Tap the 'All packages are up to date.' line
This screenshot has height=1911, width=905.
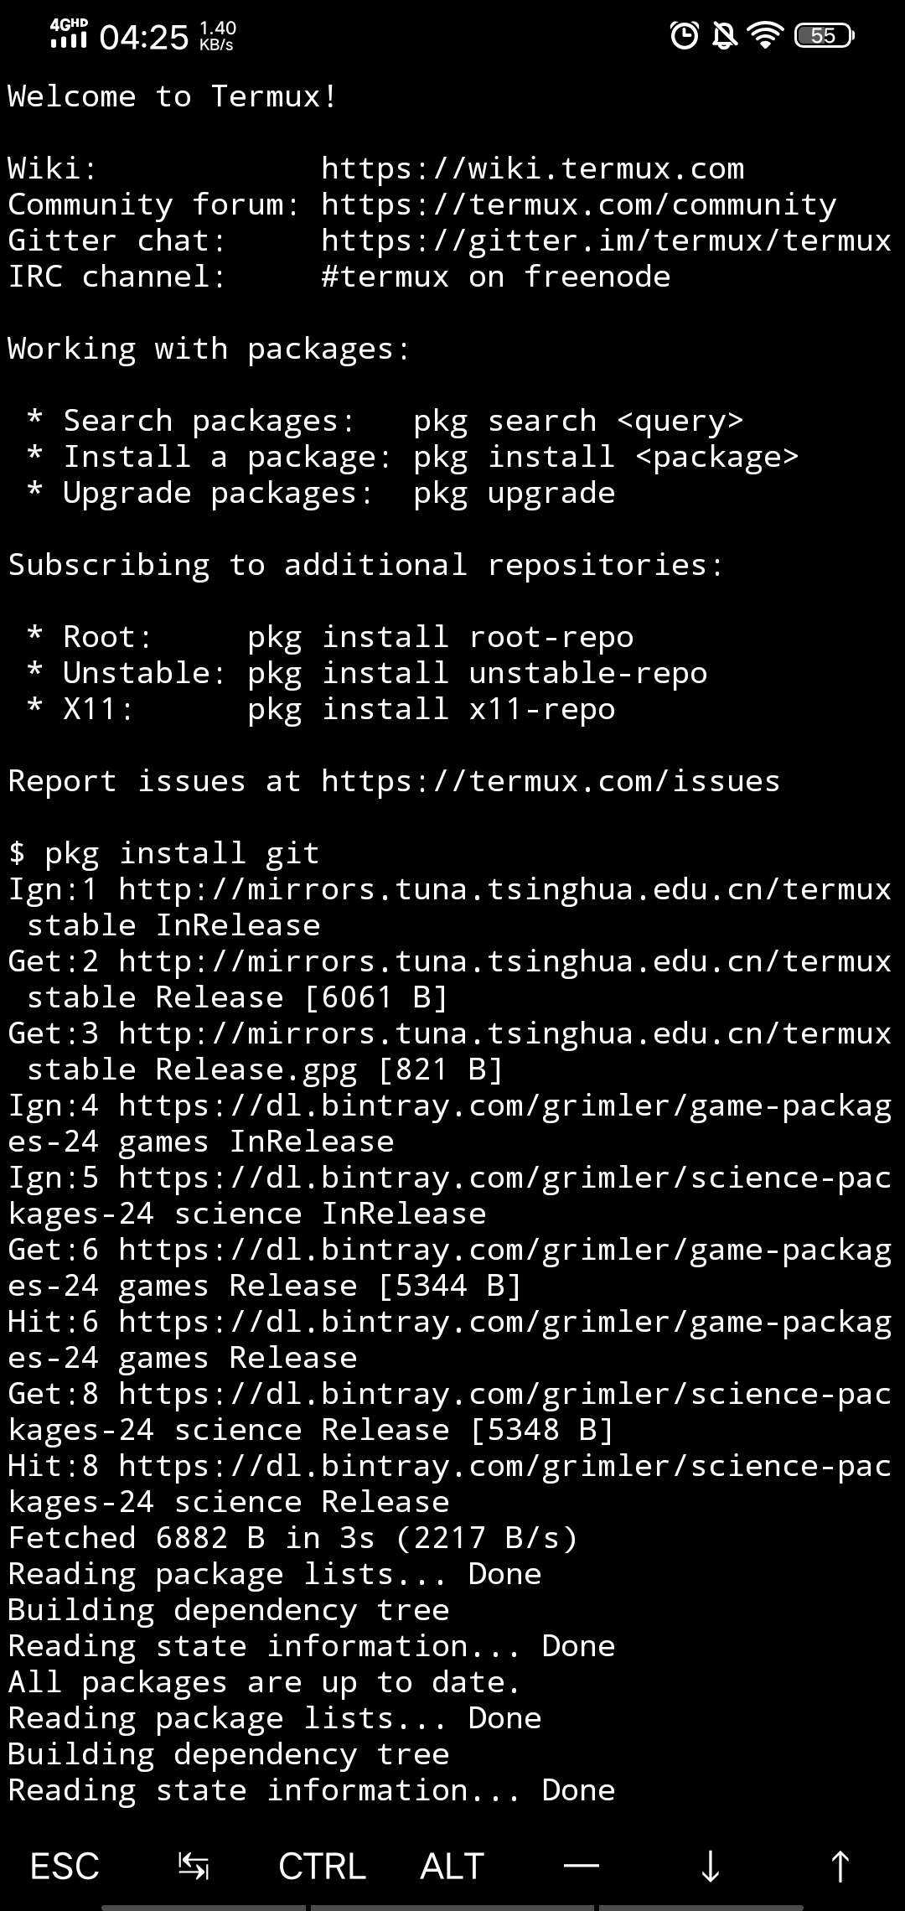pyautogui.click(x=264, y=1682)
